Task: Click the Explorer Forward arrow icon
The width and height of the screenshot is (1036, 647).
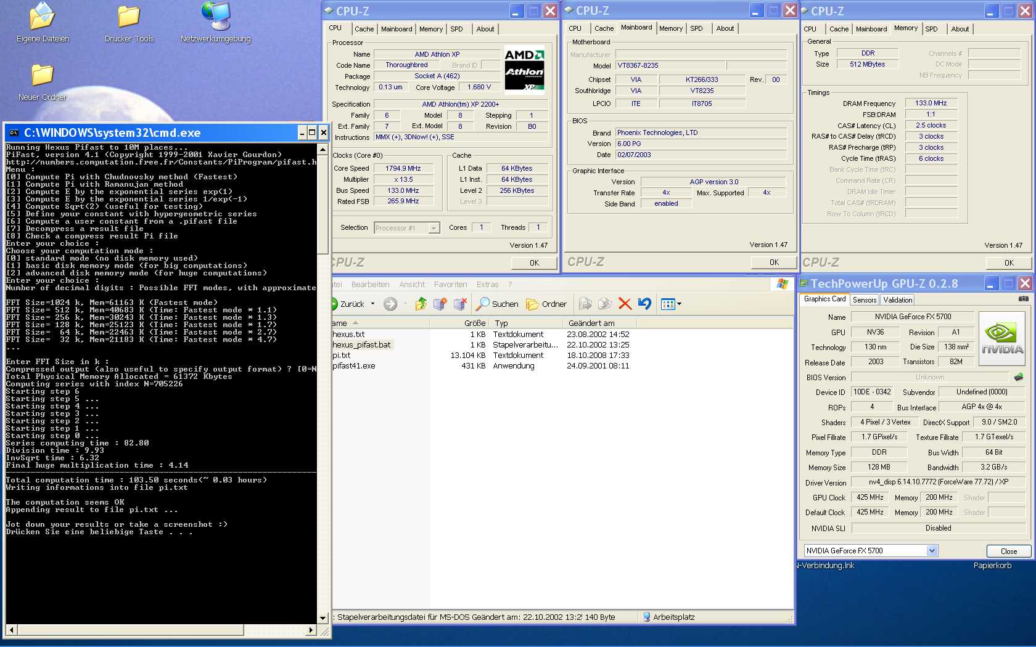Action: tap(390, 304)
